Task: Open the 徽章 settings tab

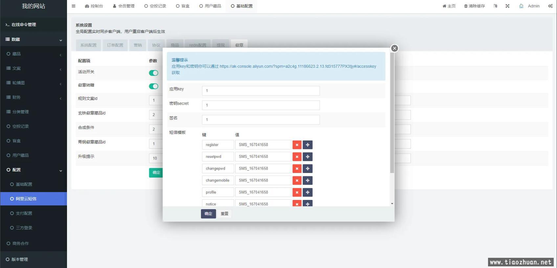Action: click(x=239, y=45)
